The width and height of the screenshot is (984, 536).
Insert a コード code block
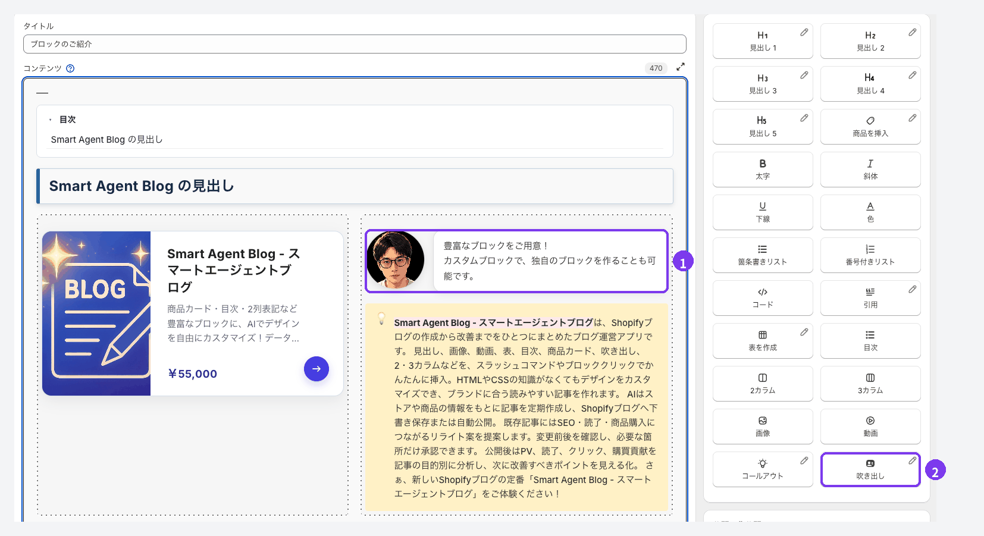(763, 298)
